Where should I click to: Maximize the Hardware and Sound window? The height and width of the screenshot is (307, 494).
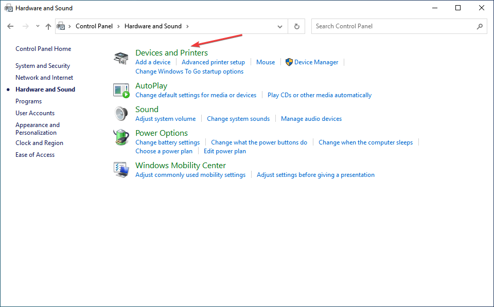click(x=458, y=8)
